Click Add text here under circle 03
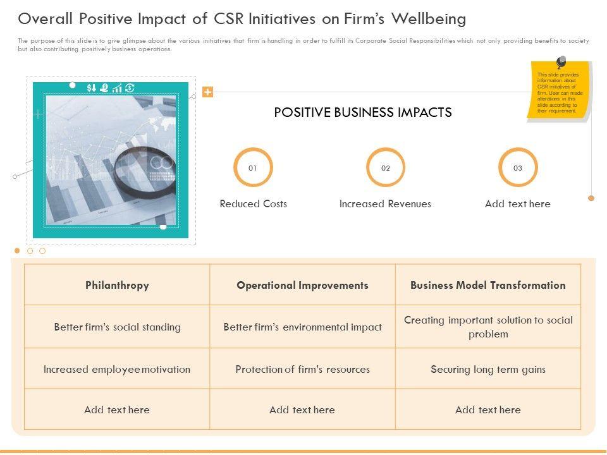 pyautogui.click(x=517, y=203)
